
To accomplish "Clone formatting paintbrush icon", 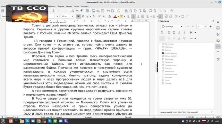I will pyautogui.click(x=53, y=11).
